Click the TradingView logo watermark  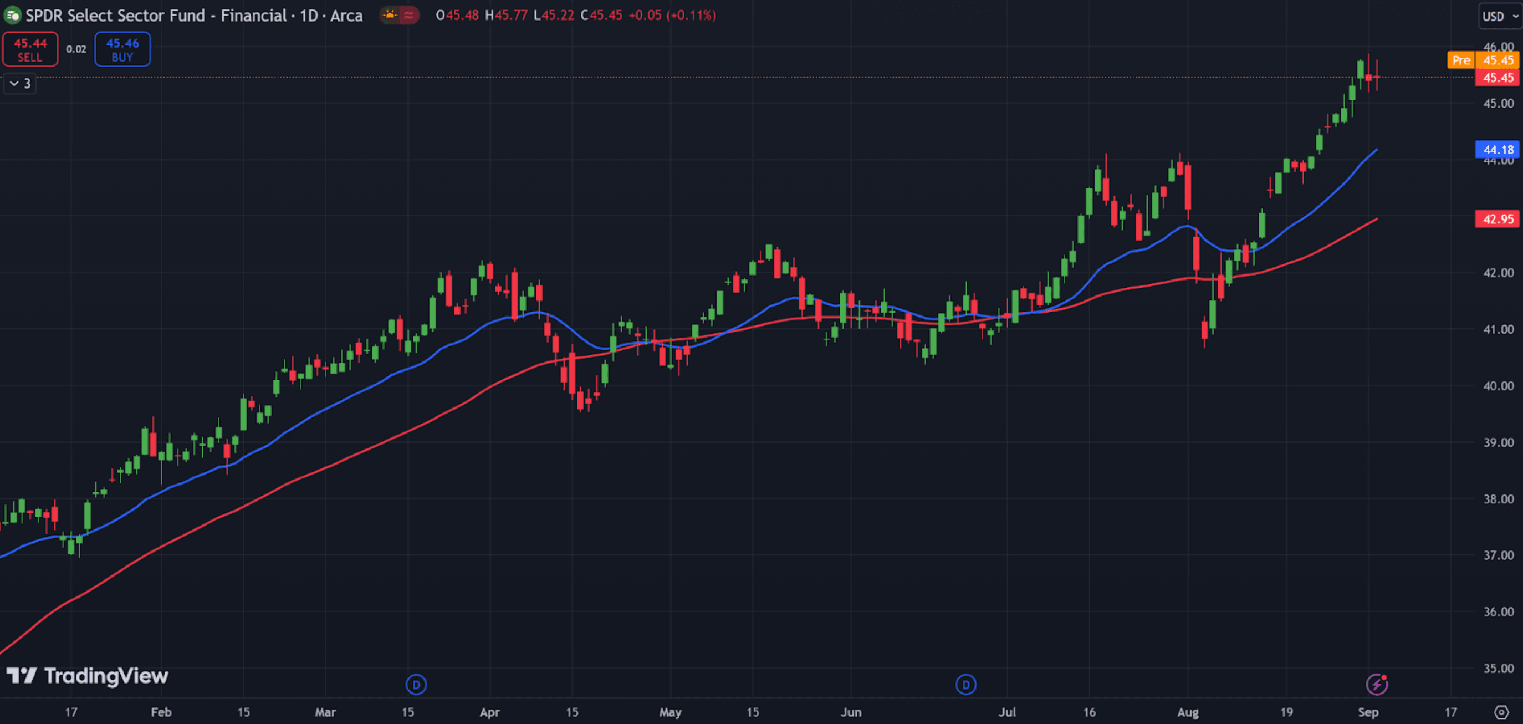(x=88, y=676)
